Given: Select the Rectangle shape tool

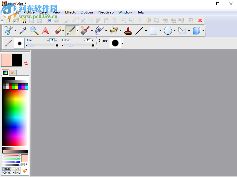Looking at the screenshot, I should pos(154,31).
